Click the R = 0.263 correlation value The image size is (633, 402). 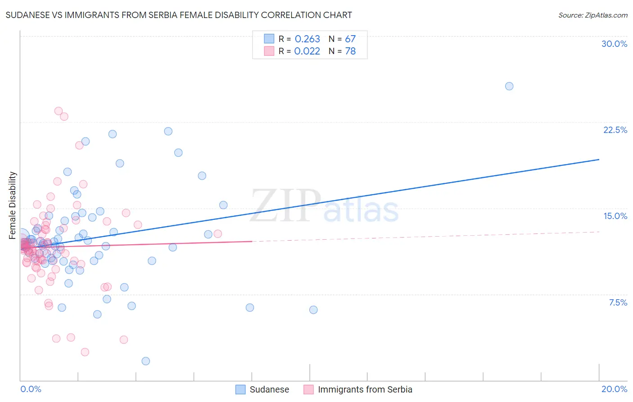pos(299,39)
